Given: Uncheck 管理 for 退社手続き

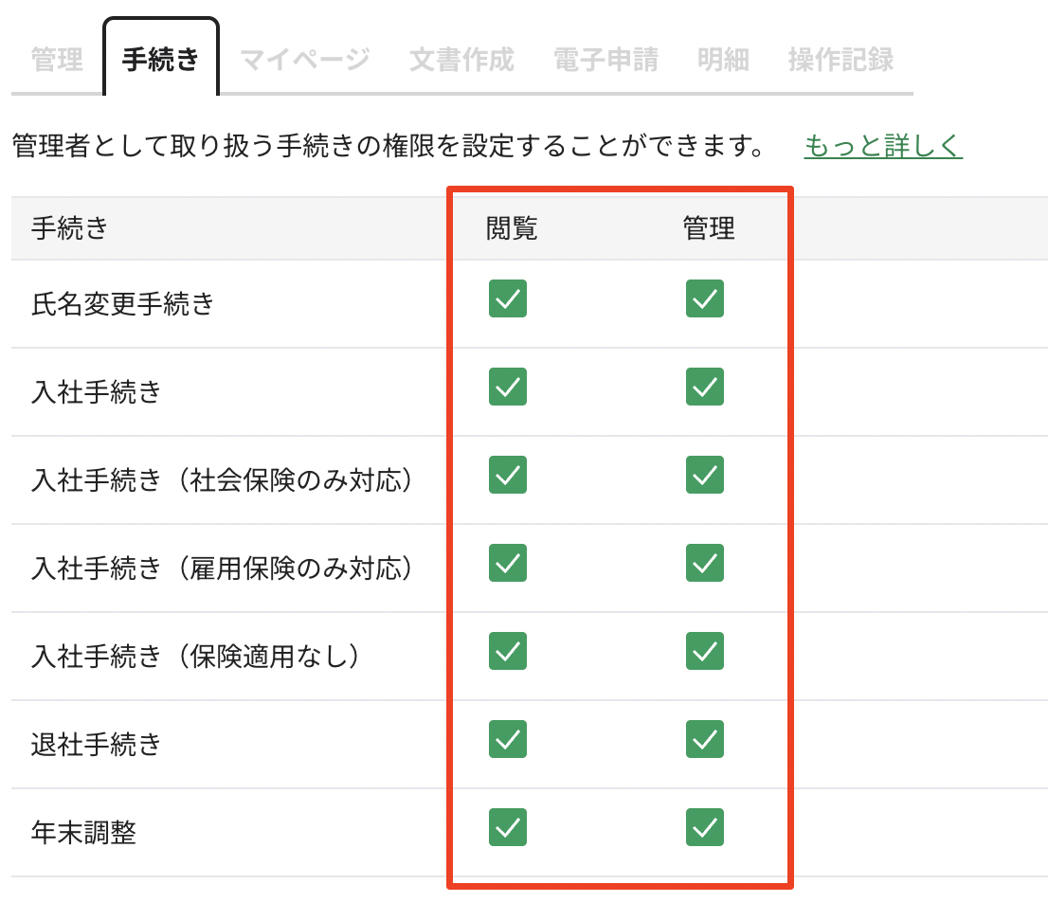Looking at the screenshot, I should 705,740.
